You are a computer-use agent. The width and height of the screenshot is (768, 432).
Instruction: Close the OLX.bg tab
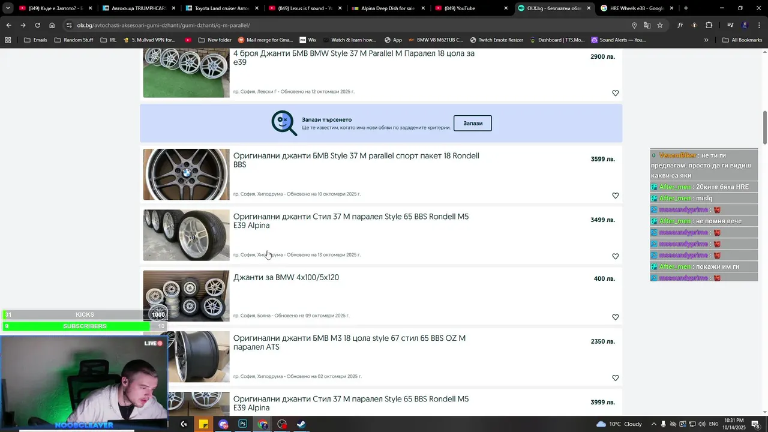coord(589,8)
